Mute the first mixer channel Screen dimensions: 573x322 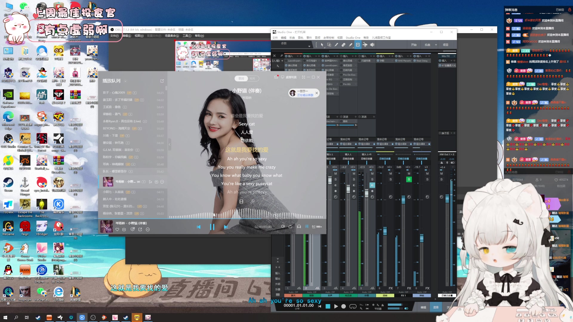[x=335, y=174]
